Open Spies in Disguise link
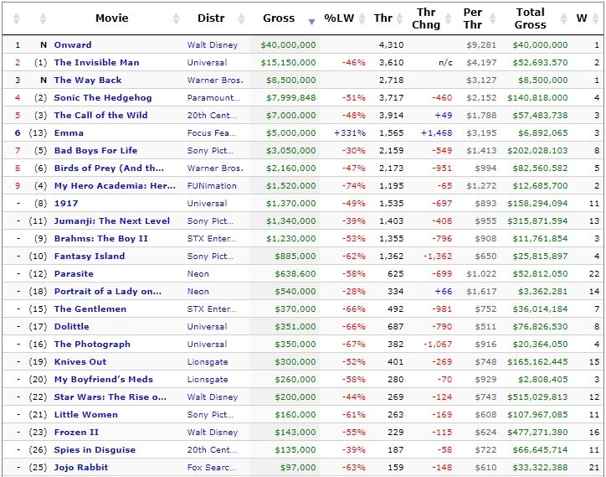The width and height of the screenshot is (606, 477). 95,450
